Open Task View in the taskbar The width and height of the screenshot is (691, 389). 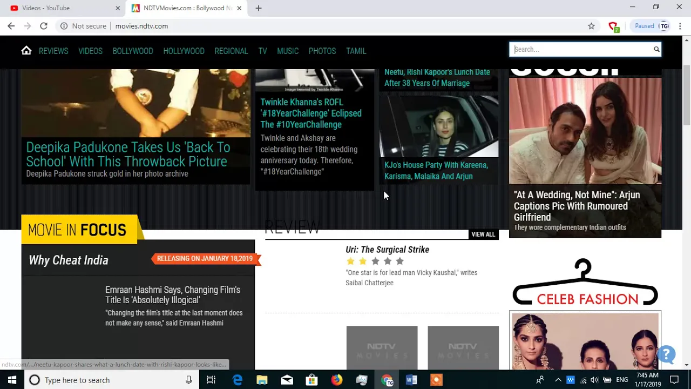(211, 380)
